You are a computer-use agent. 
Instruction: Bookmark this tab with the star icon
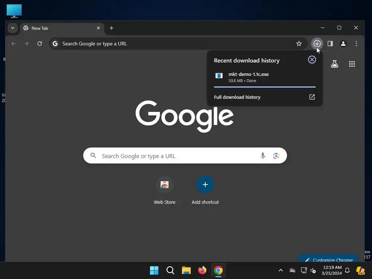click(x=299, y=44)
